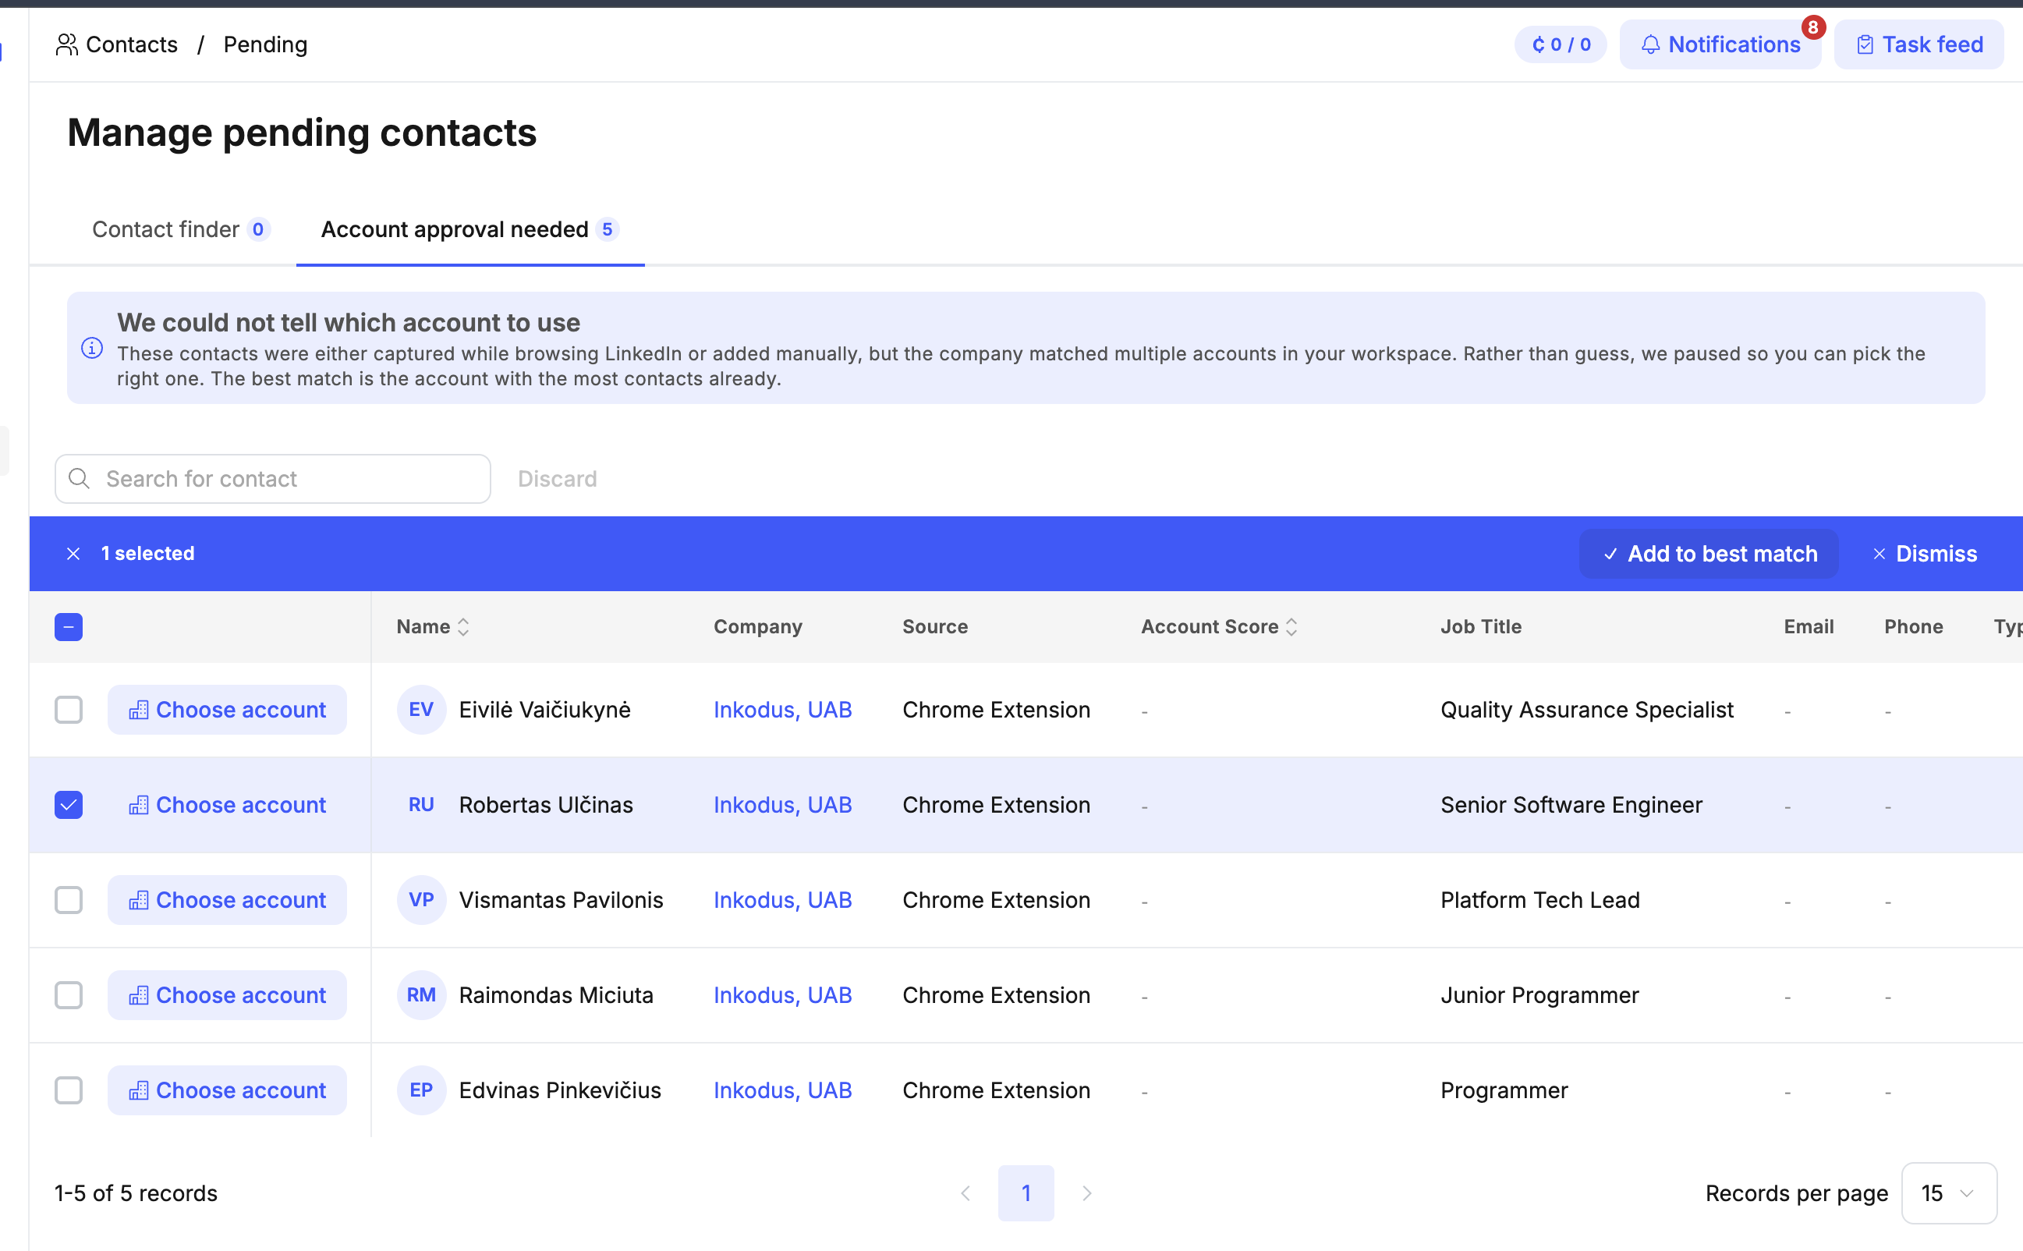Open Inkodus, UAB company link
The width and height of the screenshot is (2023, 1251).
pyautogui.click(x=782, y=709)
